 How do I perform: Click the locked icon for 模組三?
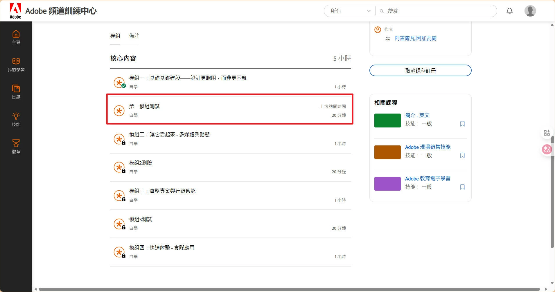coord(119,196)
